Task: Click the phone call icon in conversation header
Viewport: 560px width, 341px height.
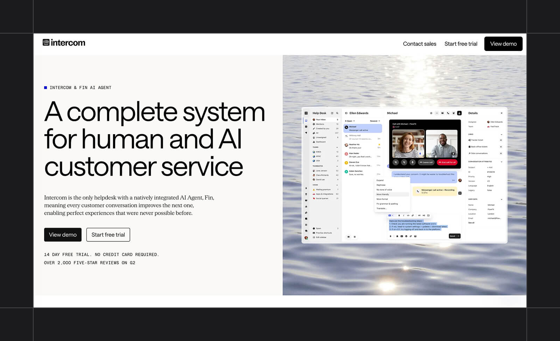Action: coord(448,113)
